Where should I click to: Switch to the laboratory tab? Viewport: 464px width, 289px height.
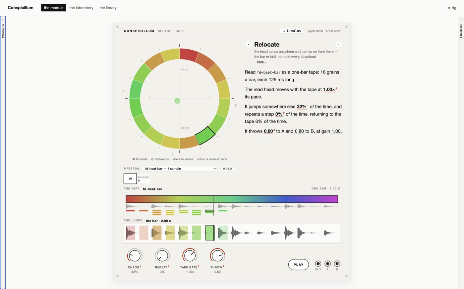[x=81, y=8]
